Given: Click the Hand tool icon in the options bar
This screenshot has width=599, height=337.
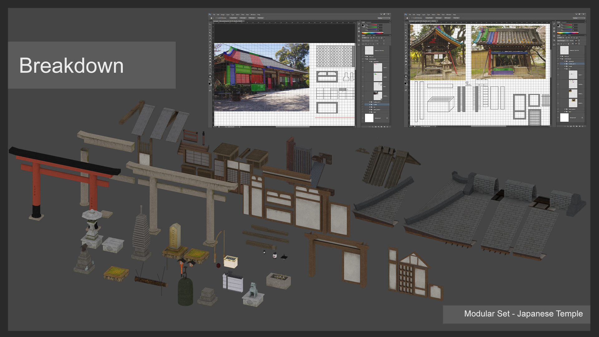Looking at the screenshot, I should [211, 18].
